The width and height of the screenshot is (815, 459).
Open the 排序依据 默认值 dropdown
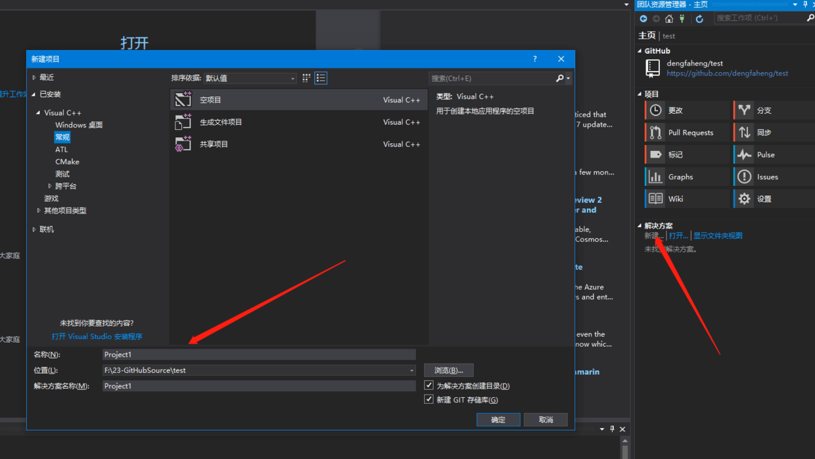click(250, 78)
